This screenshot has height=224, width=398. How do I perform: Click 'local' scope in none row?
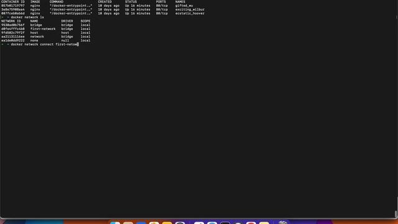86,40
